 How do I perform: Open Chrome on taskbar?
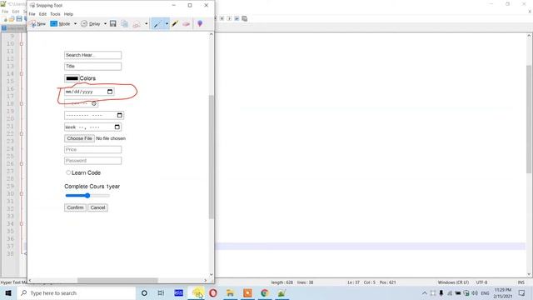click(265, 292)
